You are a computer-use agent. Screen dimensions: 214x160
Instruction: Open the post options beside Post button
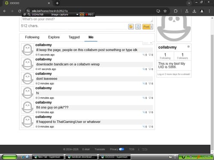tap(152, 26)
